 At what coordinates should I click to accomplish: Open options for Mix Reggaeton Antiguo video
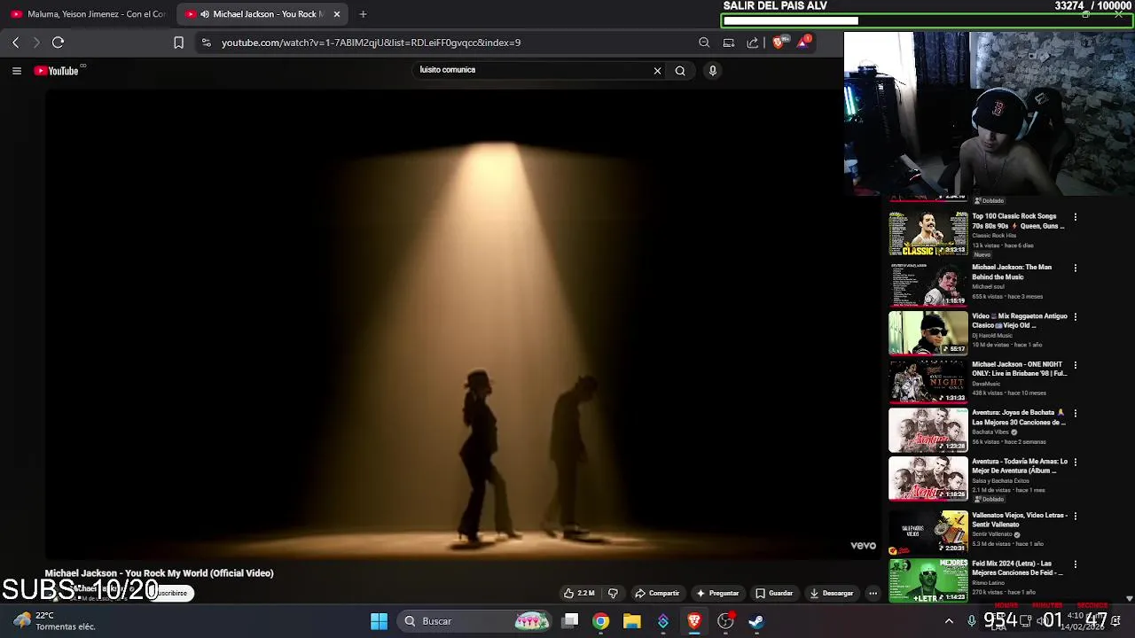[x=1076, y=316]
